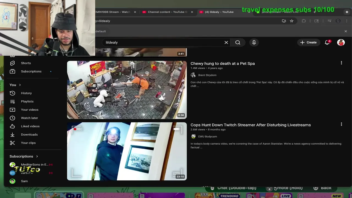Open Brent Strydom channel avatar
This screenshot has height=198, width=352.
193,75
